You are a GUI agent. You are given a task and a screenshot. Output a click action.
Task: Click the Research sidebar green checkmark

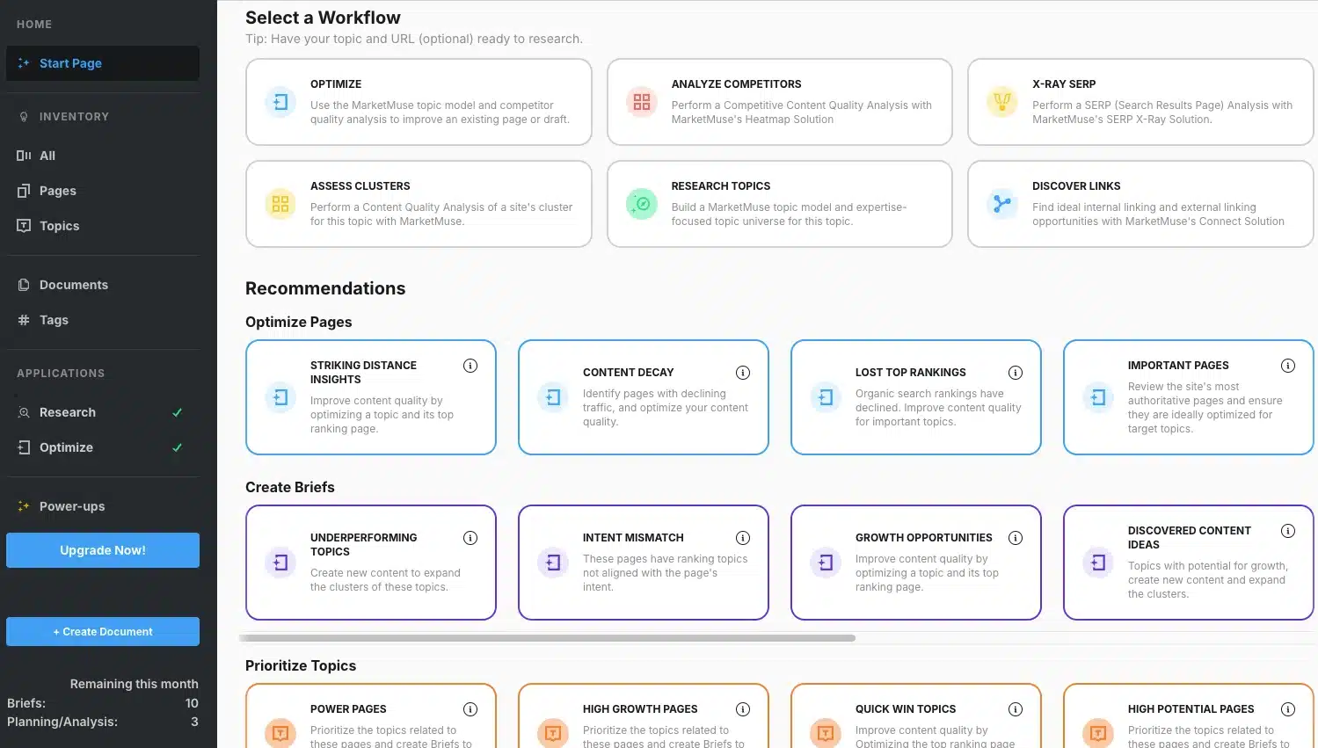[x=177, y=412]
